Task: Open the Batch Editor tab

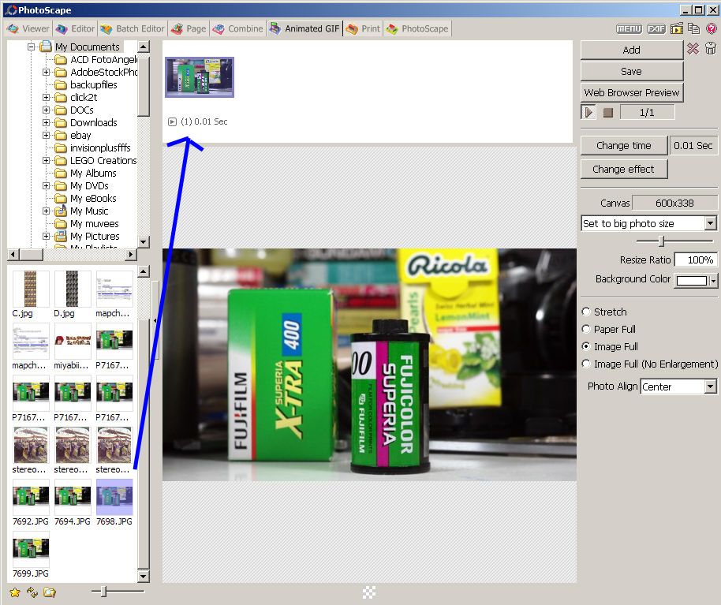Action: 133,28
